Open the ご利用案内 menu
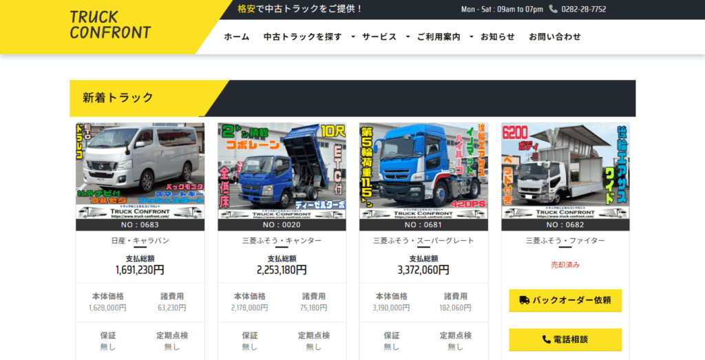The height and width of the screenshot is (360, 705). 439,37
